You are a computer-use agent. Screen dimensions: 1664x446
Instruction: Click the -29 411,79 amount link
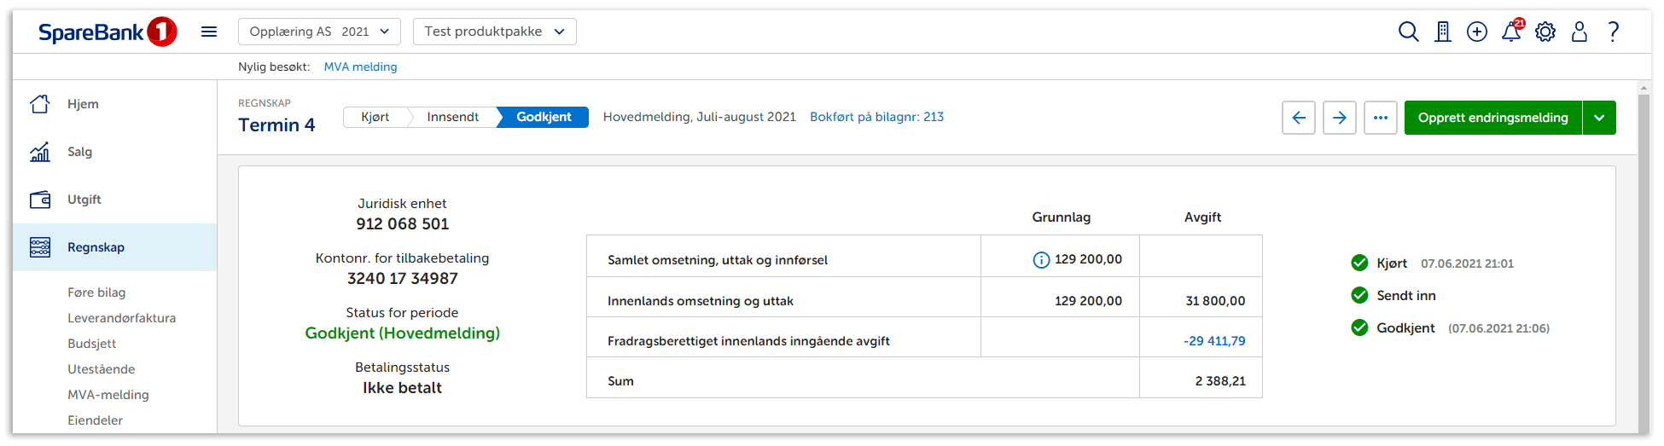pyautogui.click(x=1214, y=341)
